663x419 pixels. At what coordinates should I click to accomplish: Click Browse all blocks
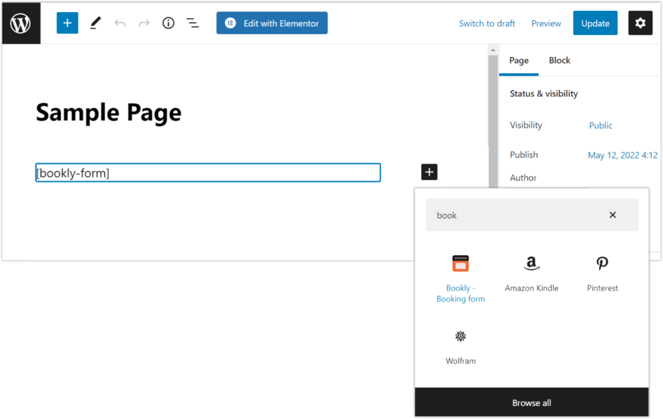532,403
